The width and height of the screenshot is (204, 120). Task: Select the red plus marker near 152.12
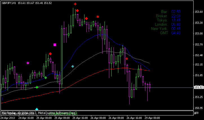pyautogui.click(x=127, y=59)
